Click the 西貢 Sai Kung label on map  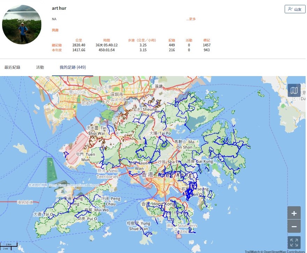200,162
